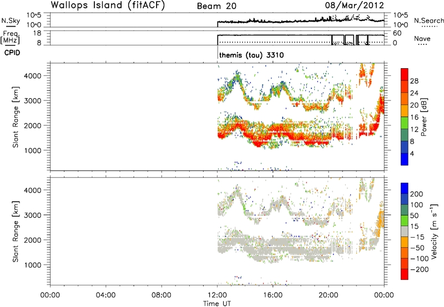This screenshot has width=444, height=307.
Task: Select the 'Time UT' axis title
Action: pos(217,303)
